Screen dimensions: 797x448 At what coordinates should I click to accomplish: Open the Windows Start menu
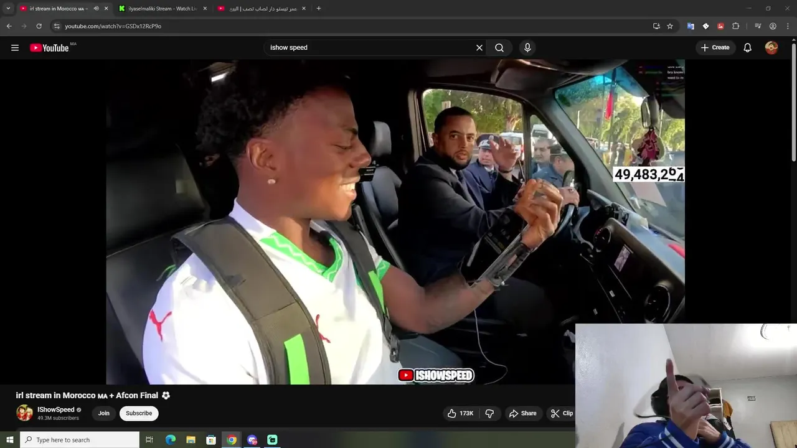(9, 440)
